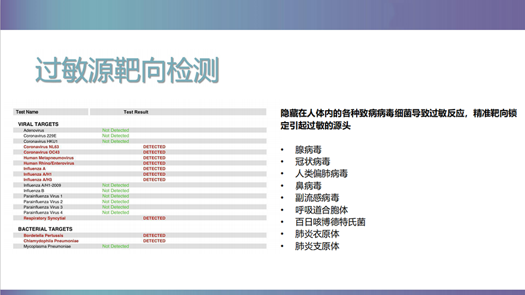Select the 腺病毒 bullet item

tap(308, 150)
